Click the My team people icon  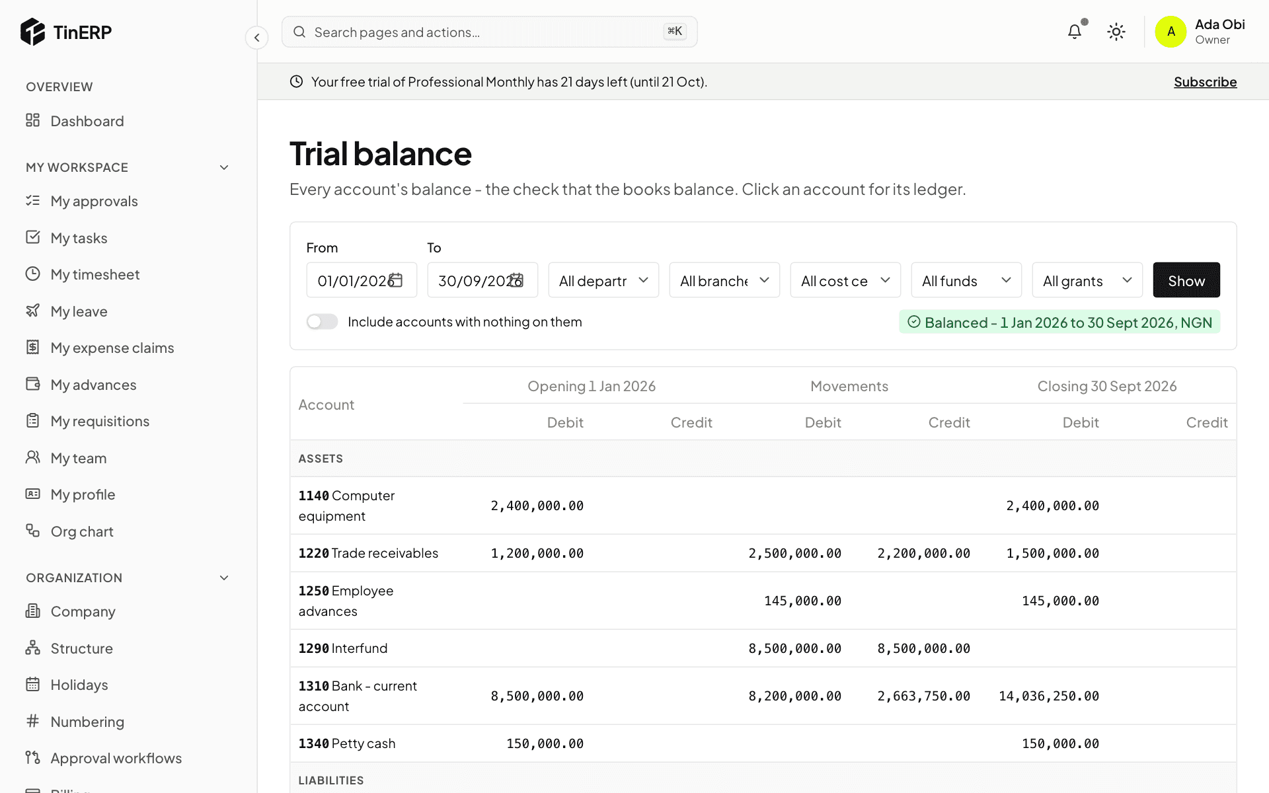pos(32,457)
